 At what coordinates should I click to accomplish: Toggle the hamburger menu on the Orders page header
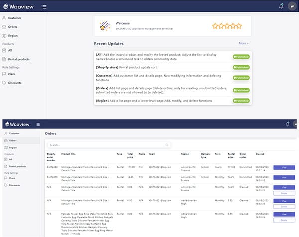(38, 124)
